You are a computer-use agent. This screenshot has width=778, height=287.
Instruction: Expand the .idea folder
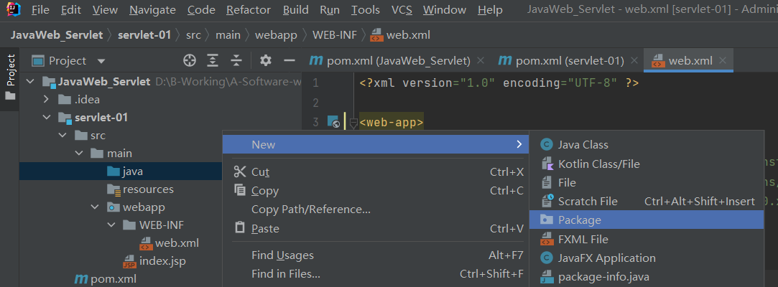coord(47,100)
